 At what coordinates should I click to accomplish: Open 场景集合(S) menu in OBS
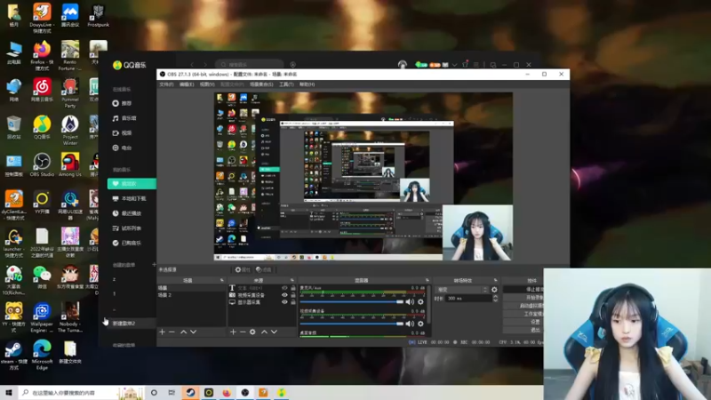point(261,84)
